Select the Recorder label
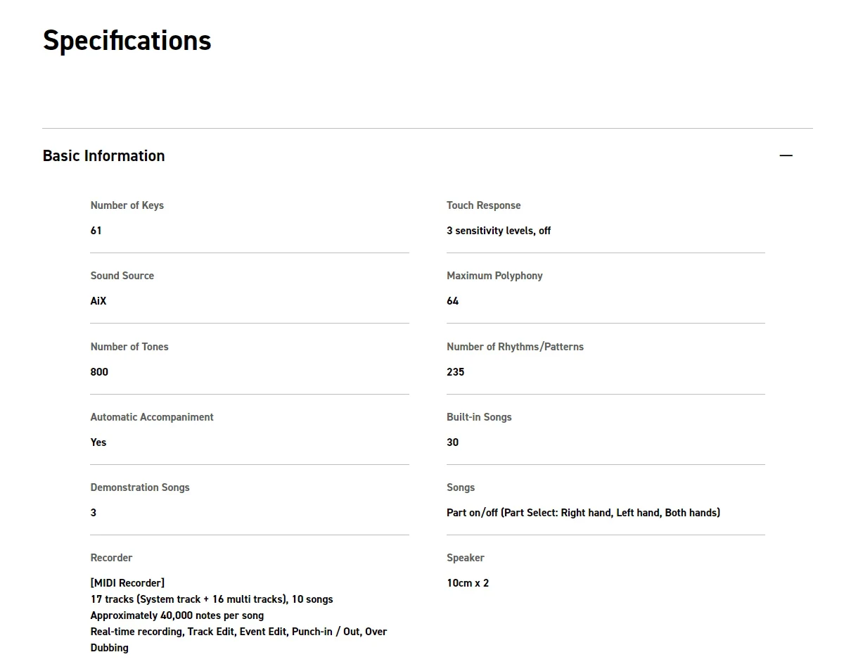 point(111,558)
